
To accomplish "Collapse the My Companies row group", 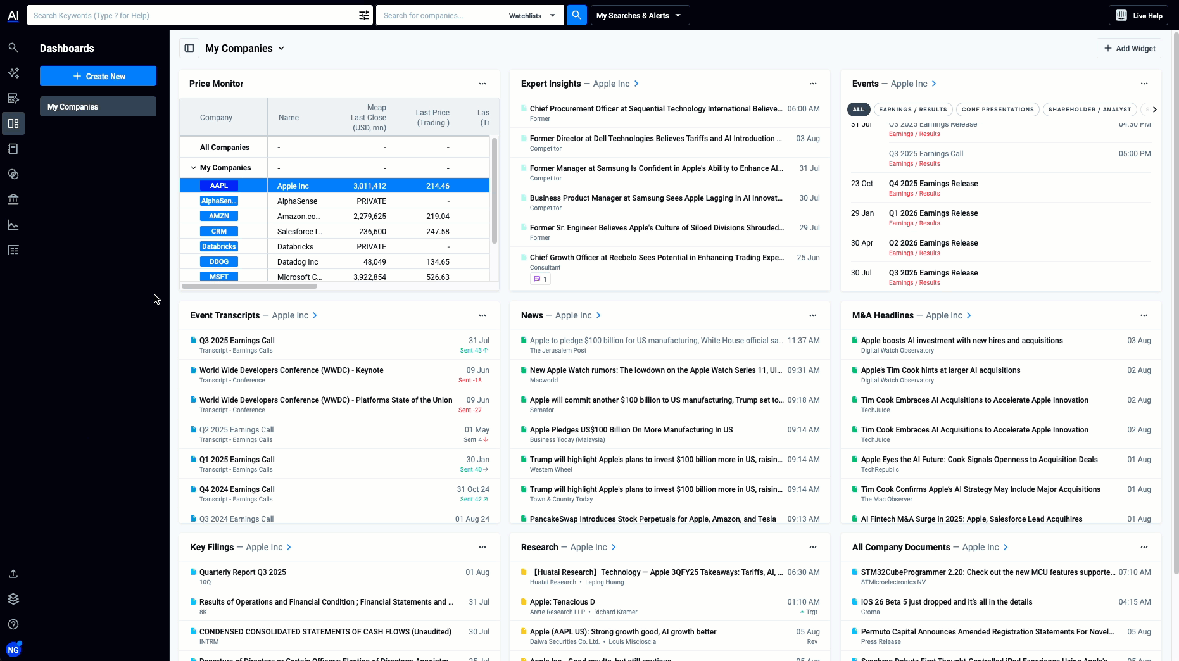I will [193, 168].
